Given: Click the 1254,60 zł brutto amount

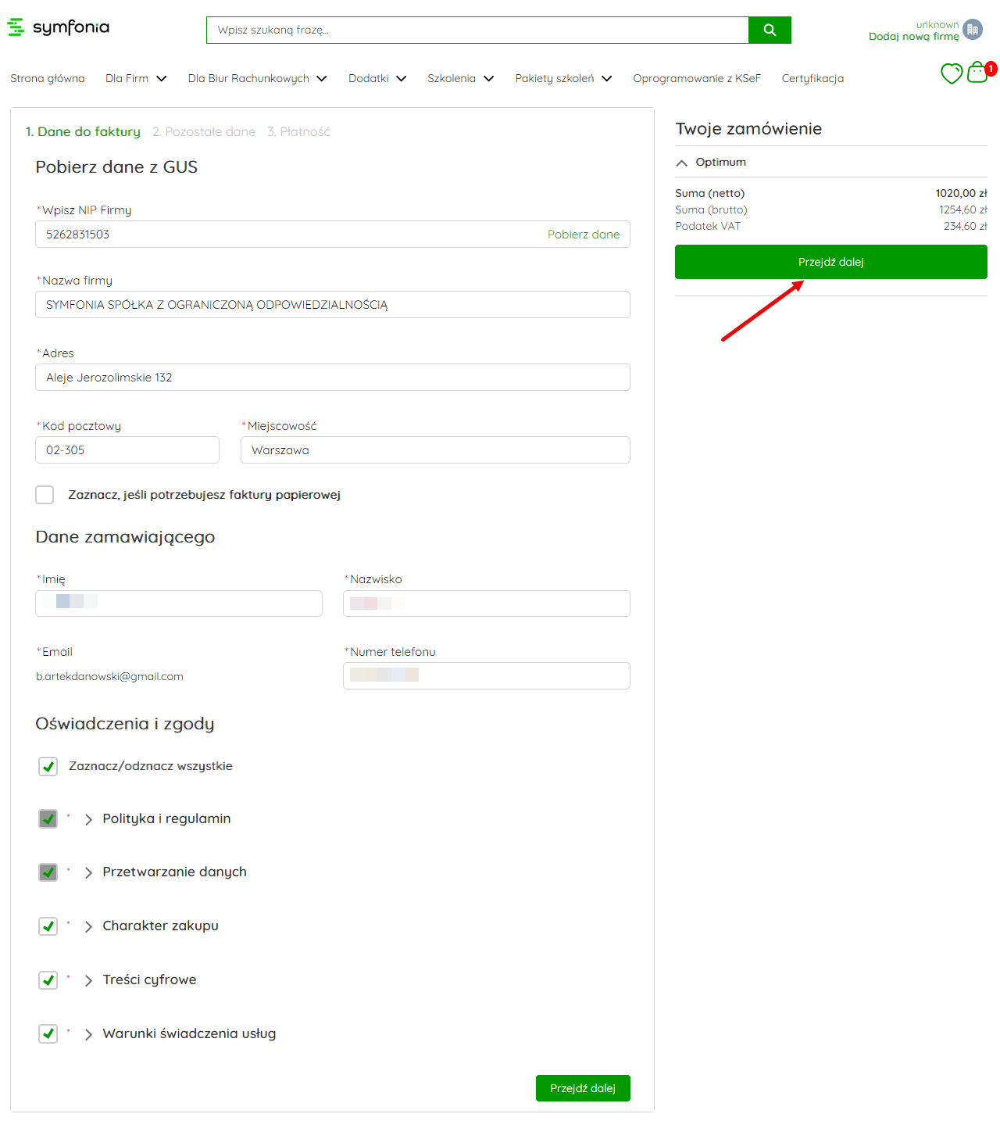Looking at the screenshot, I should coord(962,210).
